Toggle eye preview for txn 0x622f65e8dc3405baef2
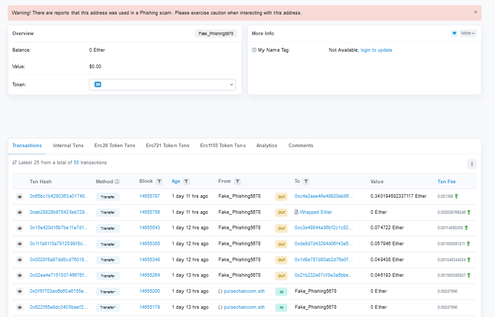 20,307
